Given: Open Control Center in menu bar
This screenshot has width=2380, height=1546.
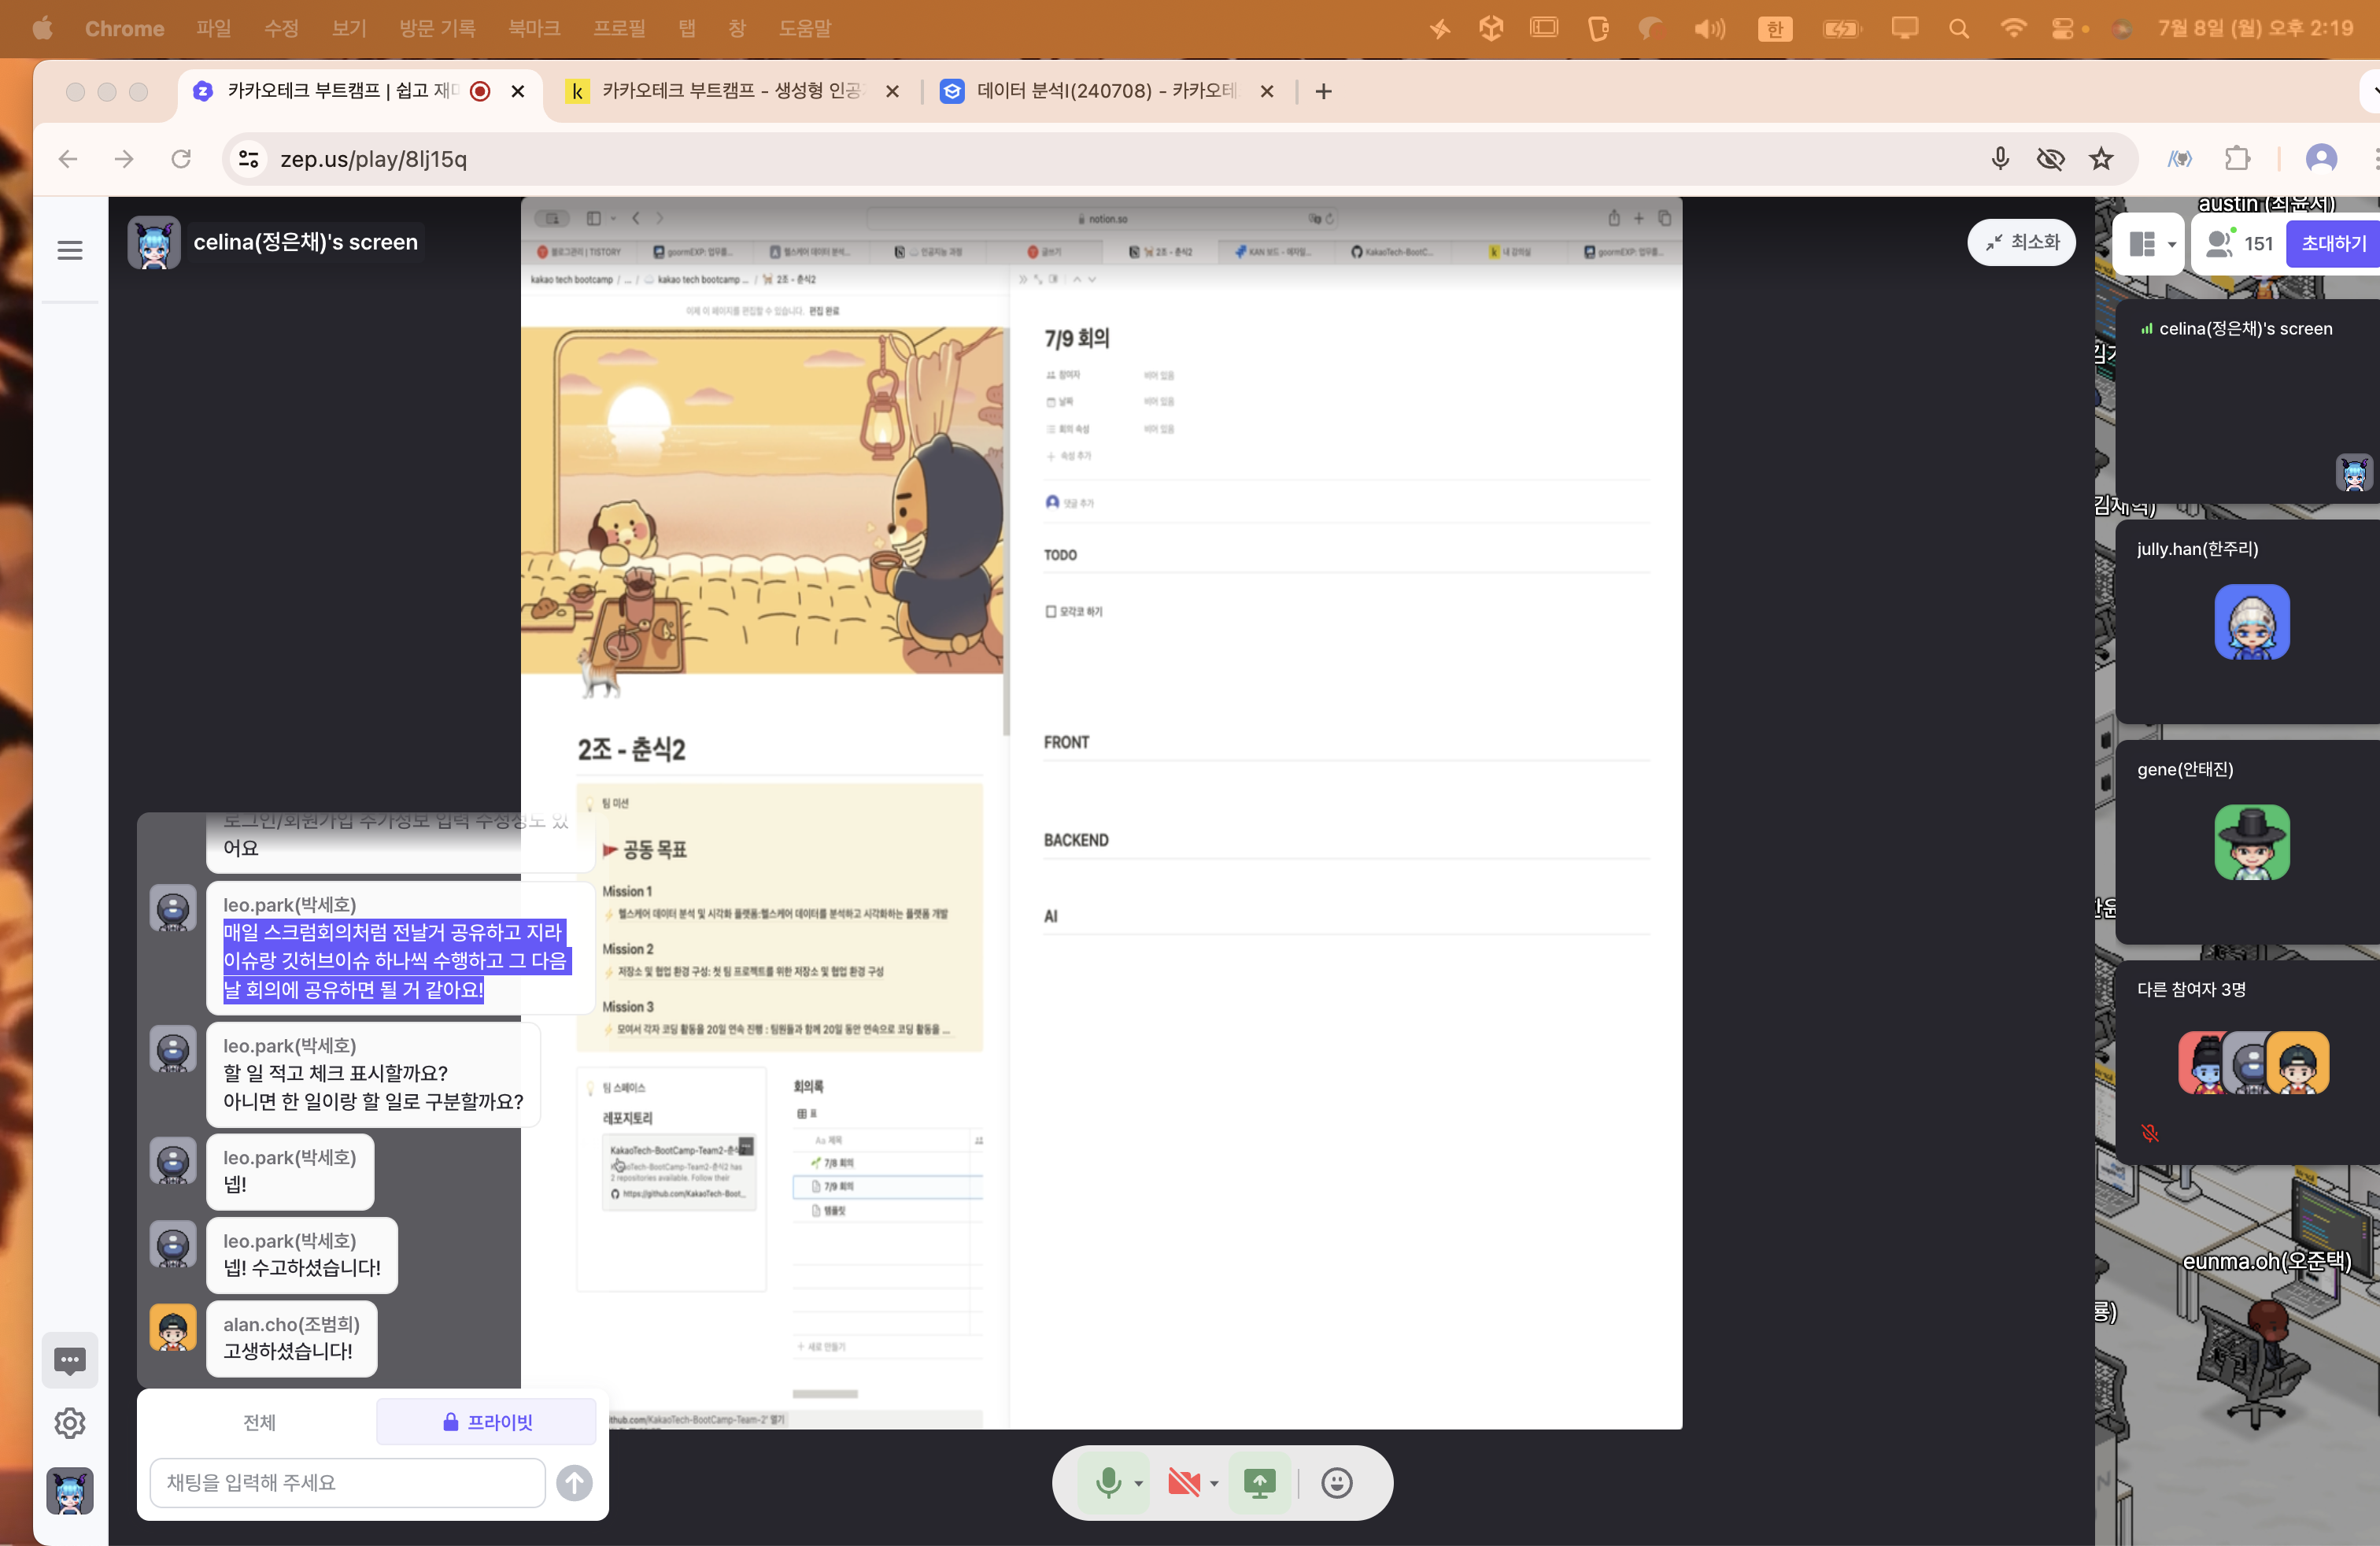Looking at the screenshot, I should pos(2063,28).
